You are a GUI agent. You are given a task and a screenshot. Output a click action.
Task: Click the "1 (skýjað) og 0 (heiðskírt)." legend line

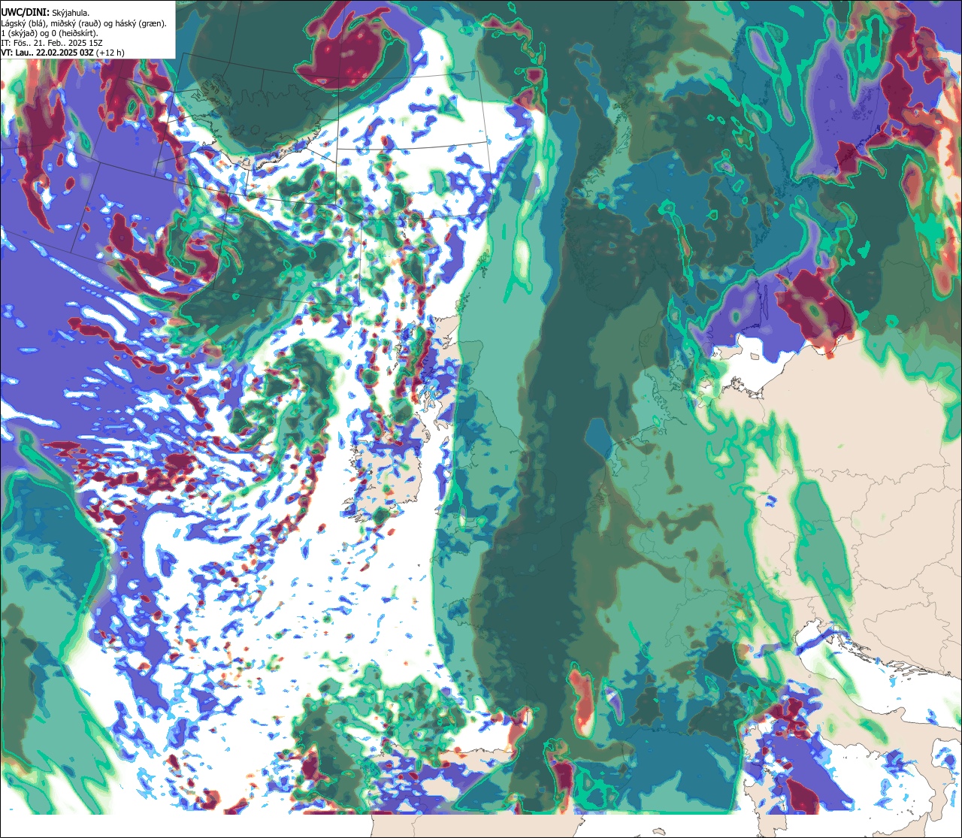click(50, 33)
